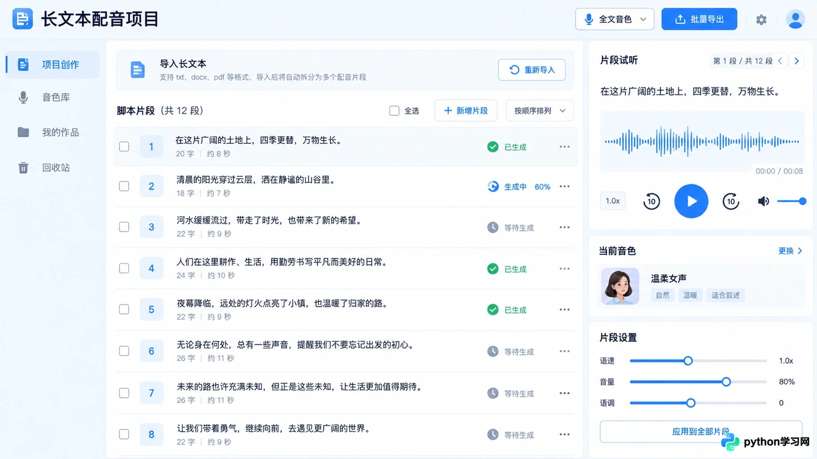This screenshot has width=817, height=459.
Task: Select 项目创作 in the sidebar
Action: pos(53,65)
